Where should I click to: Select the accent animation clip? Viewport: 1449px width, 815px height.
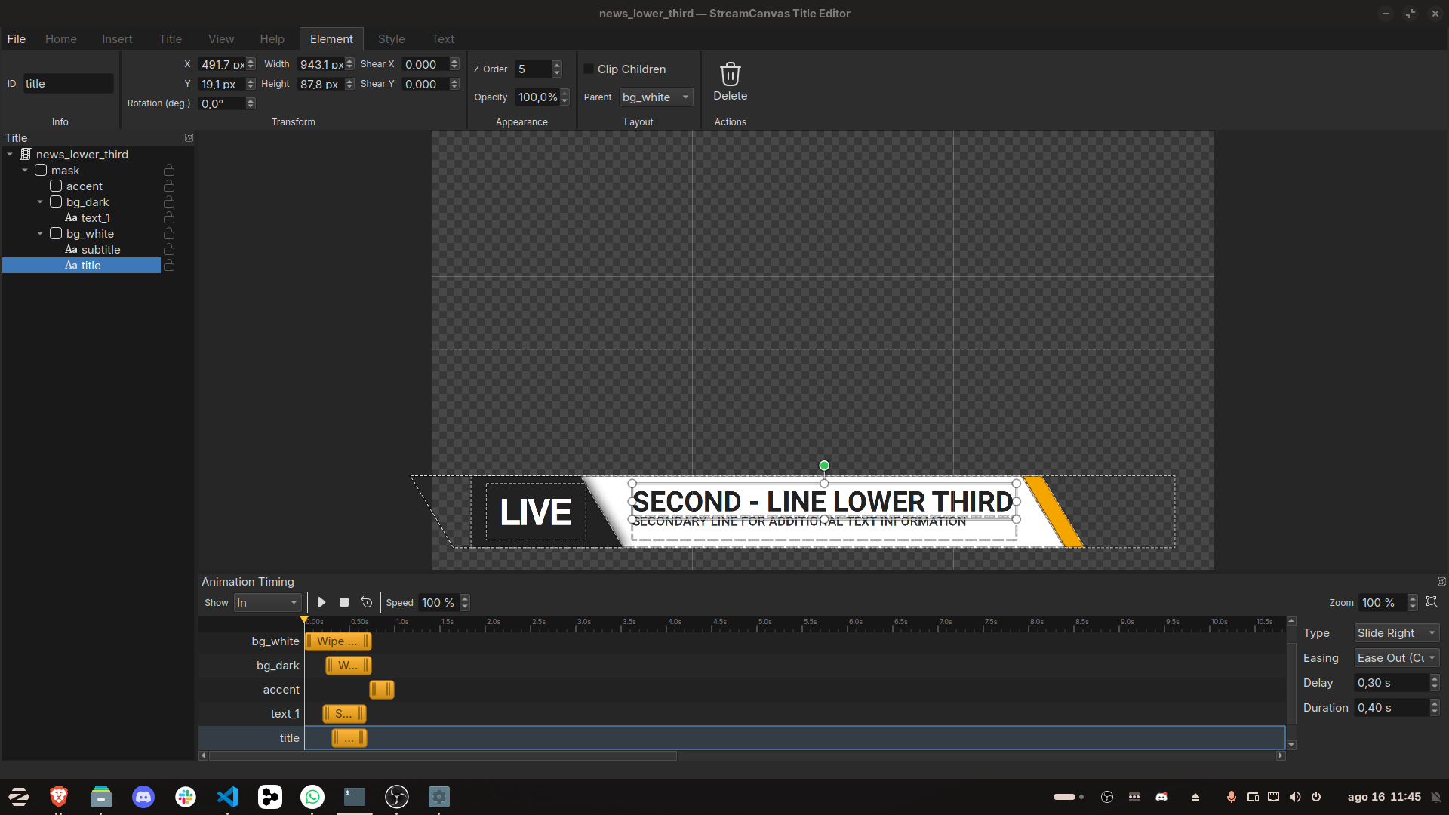click(x=382, y=690)
